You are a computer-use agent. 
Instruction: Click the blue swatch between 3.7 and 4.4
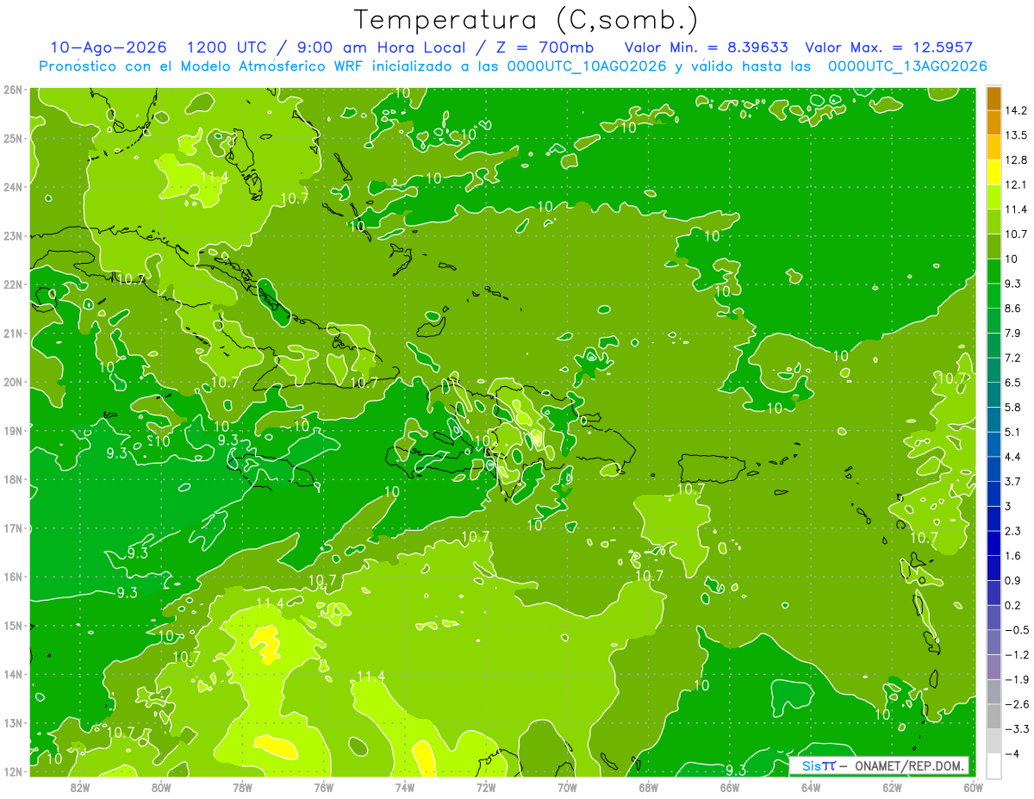click(x=994, y=469)
